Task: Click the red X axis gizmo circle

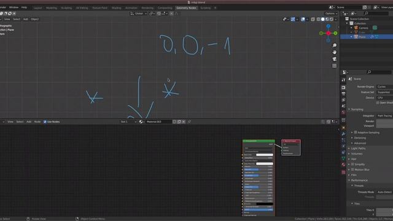Action: pyautogui.click(x=328, y=33)
